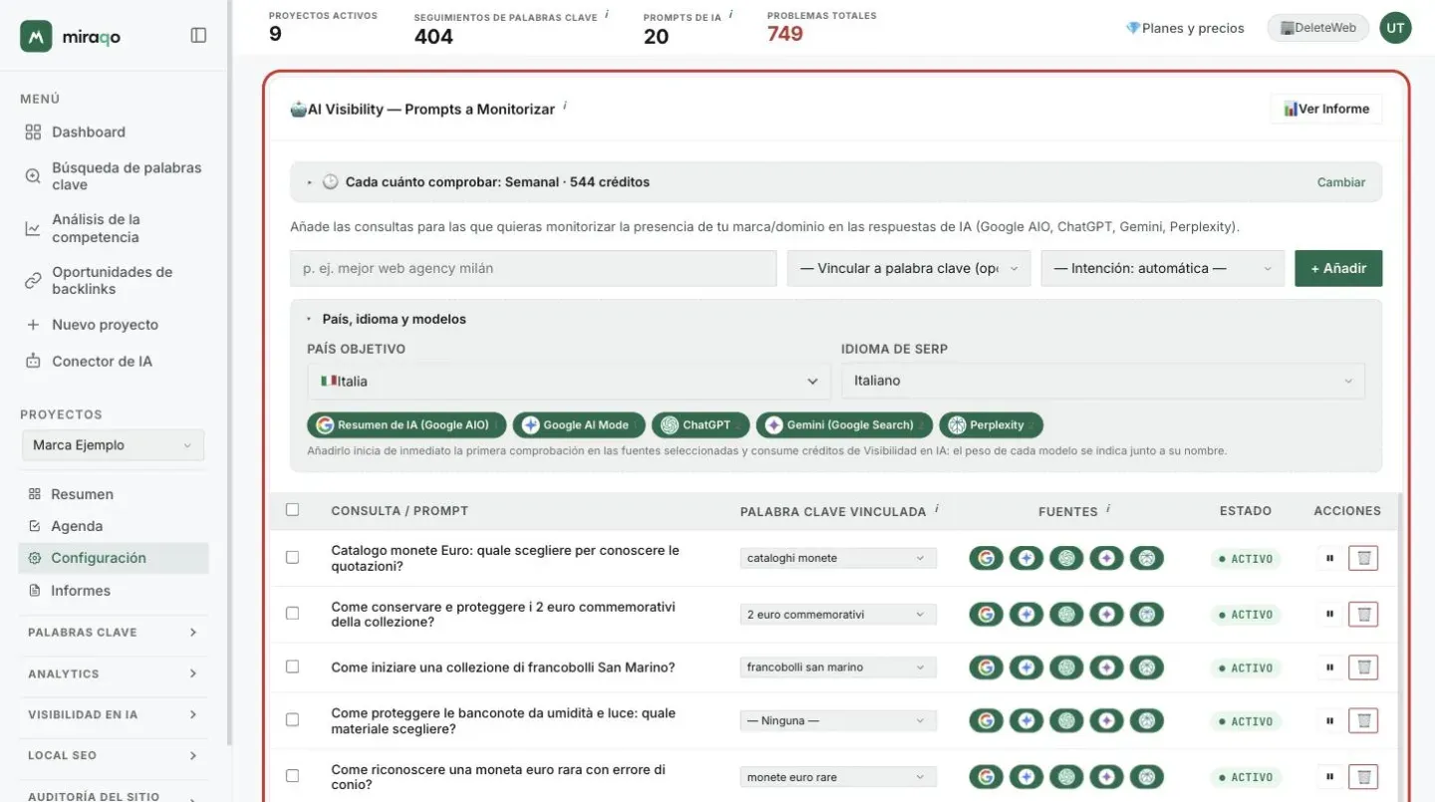Pause the francobolli San Marino prompt

1329,668
